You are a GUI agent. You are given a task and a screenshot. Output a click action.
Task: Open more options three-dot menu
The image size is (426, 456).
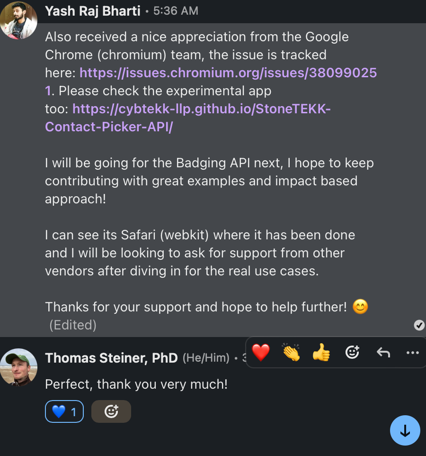[413, 353]
